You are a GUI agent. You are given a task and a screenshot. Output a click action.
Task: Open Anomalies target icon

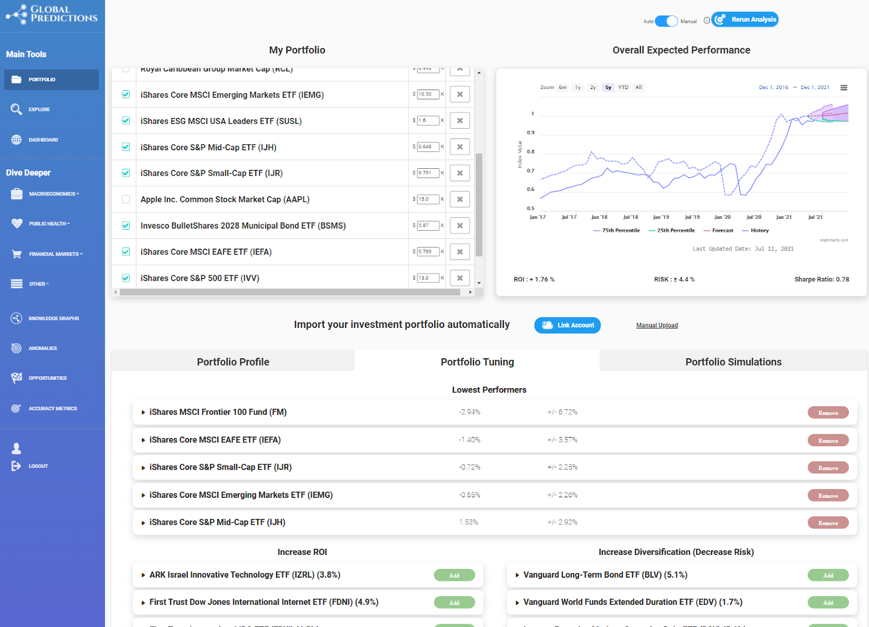click(x=16, y=348)
